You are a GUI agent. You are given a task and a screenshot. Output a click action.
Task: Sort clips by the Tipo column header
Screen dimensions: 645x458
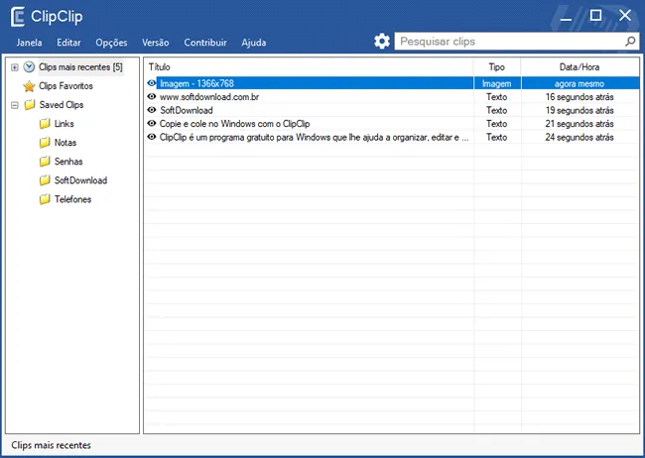[x=497, y=67]
